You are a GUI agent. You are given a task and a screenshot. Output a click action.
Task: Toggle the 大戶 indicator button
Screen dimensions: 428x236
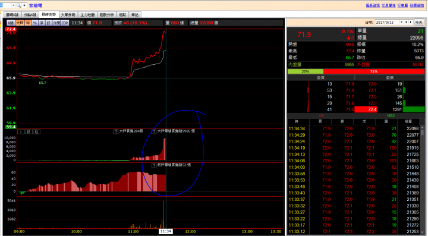(x=20, y=23)
